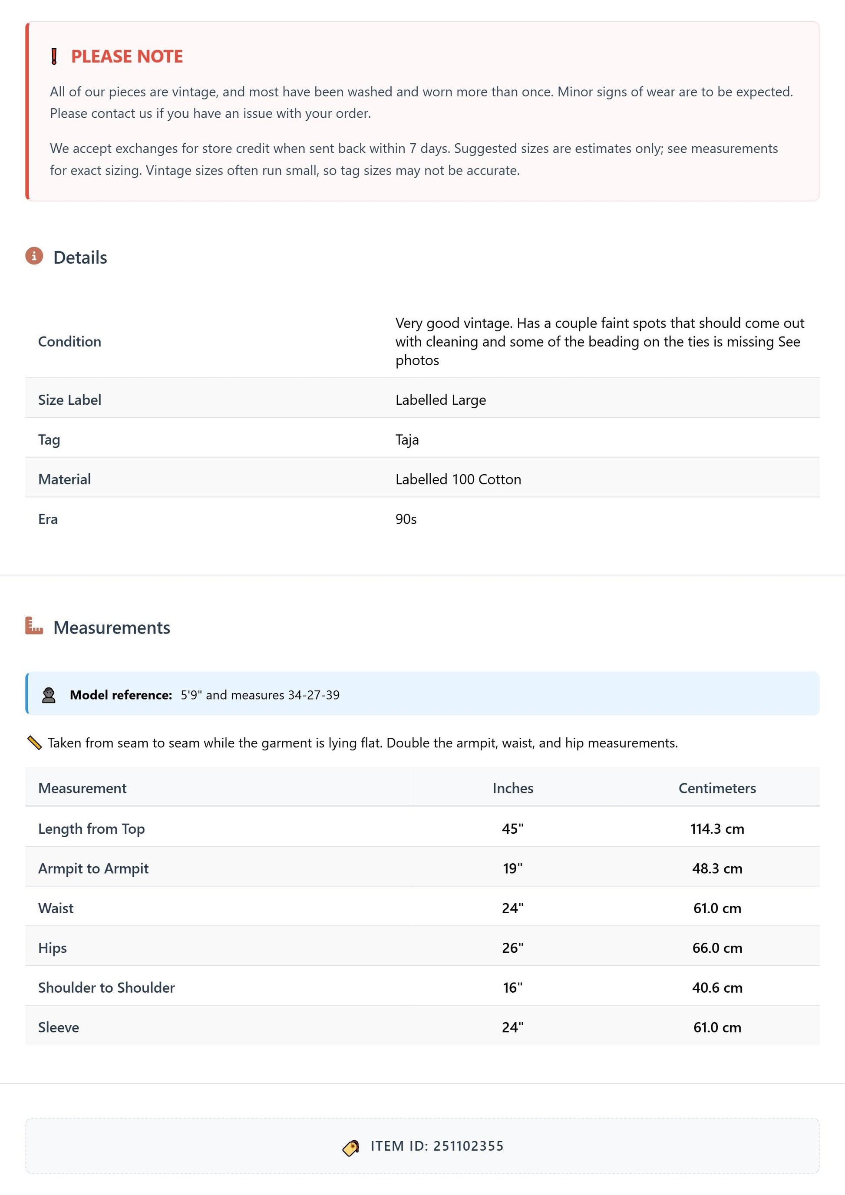The width and height of the screenshot is (845, 1195).
Task: Select the Waist measurement row
Action: (422, 908)
